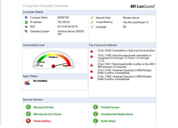Click the Operating System icon
This screenshot has height=128, width=178.
(26, 31)
